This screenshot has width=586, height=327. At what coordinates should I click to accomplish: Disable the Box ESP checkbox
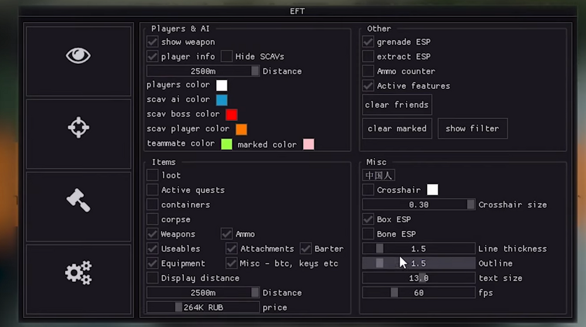click(368, 219)
